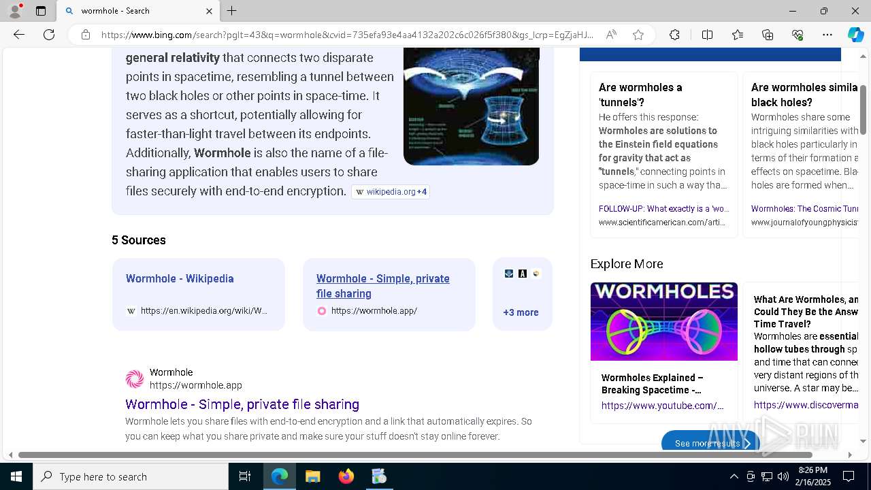Screen dimensions: 871x490
Task: Open Read aloud from address bar
Action: (x=611, y=35)
